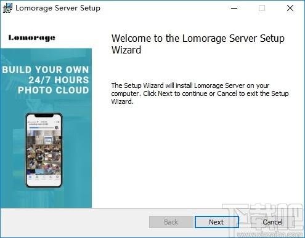Viewport: 305px width, 238px height.
Task: Minimize the Lomorage Server Setup window
Action: click(x=234, y=8)
